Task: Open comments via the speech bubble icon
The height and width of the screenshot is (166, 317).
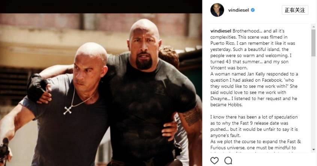Action: coord(228,161)
